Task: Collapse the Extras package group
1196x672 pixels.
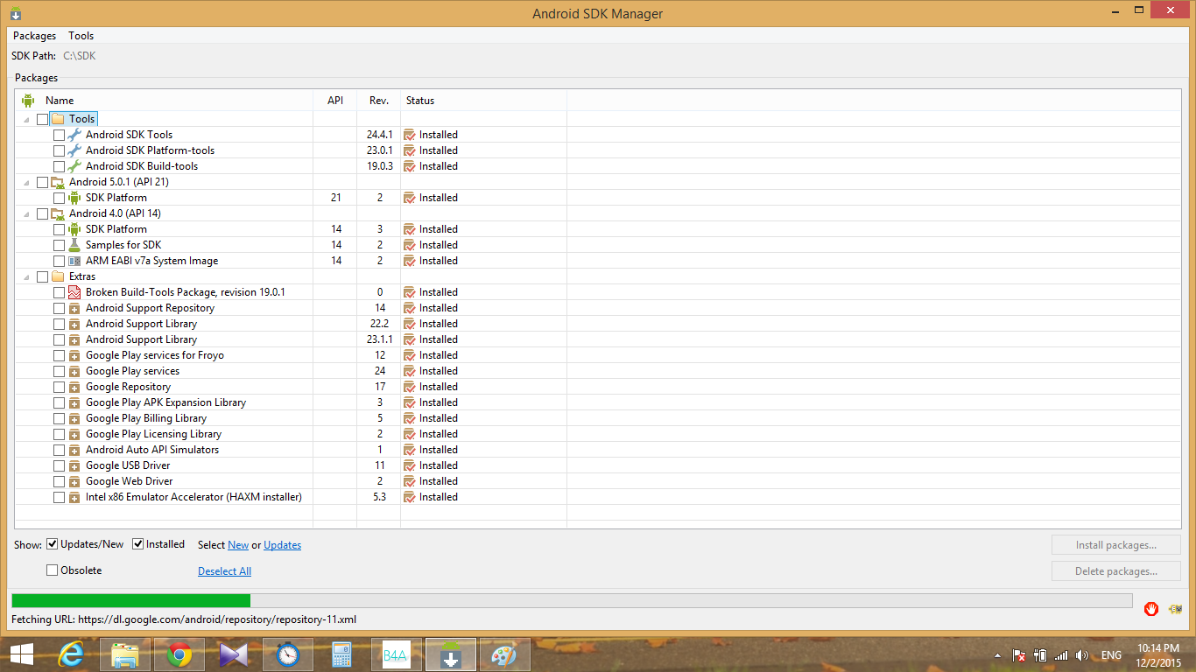Action: (x=26, y=276)
